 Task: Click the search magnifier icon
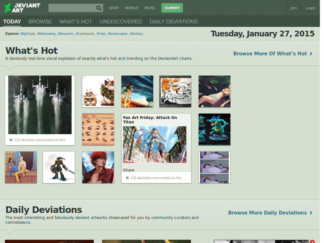(x=99, y=8)
